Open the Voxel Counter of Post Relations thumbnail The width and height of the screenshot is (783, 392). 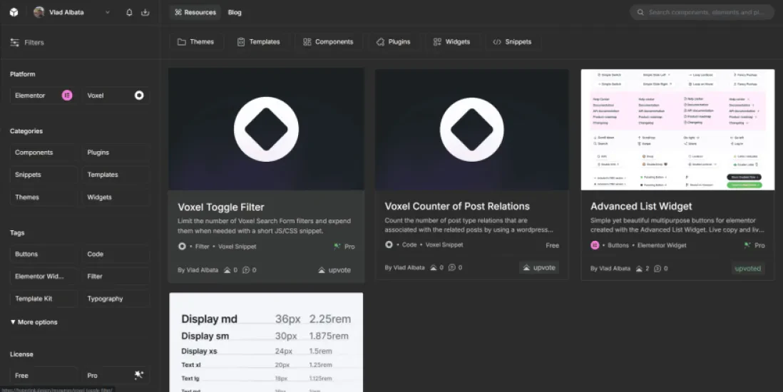[472, 129]
